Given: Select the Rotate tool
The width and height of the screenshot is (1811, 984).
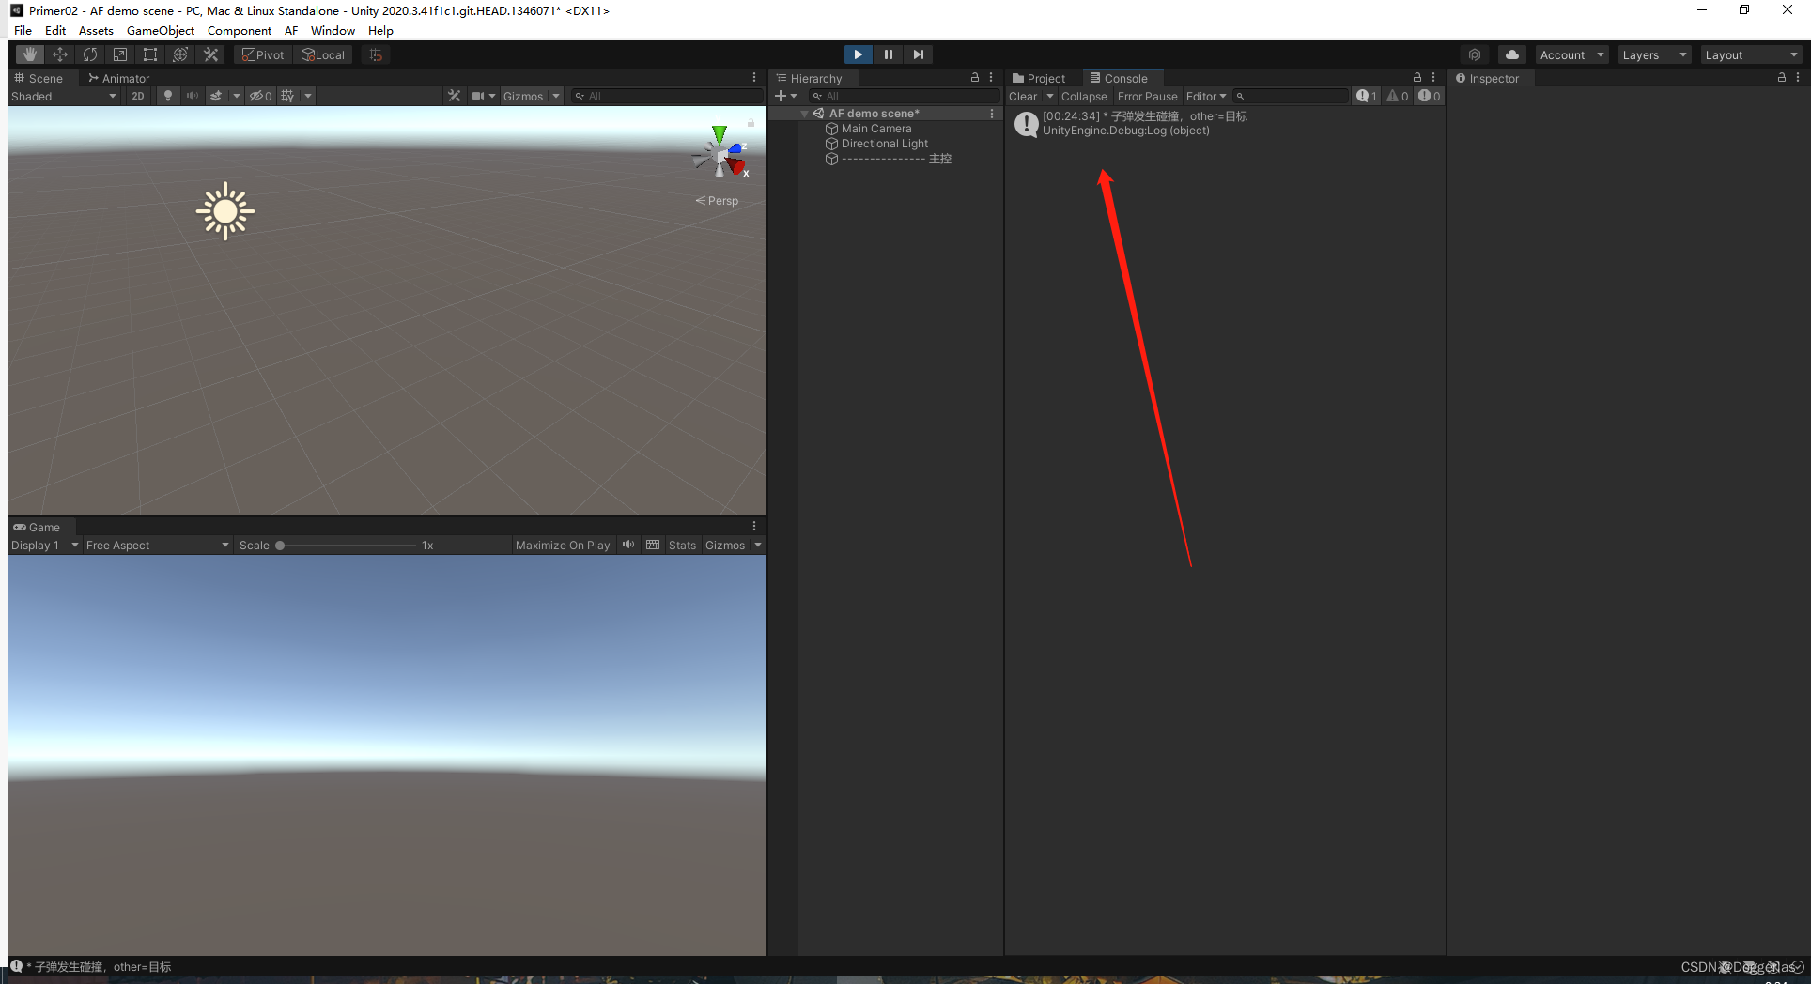Looking at the screenshot, I should tap(90, 54).
